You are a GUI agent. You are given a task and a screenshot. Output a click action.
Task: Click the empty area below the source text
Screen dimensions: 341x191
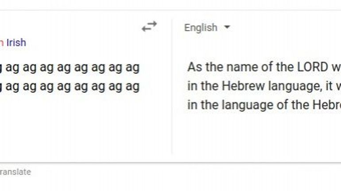(80, 128)
